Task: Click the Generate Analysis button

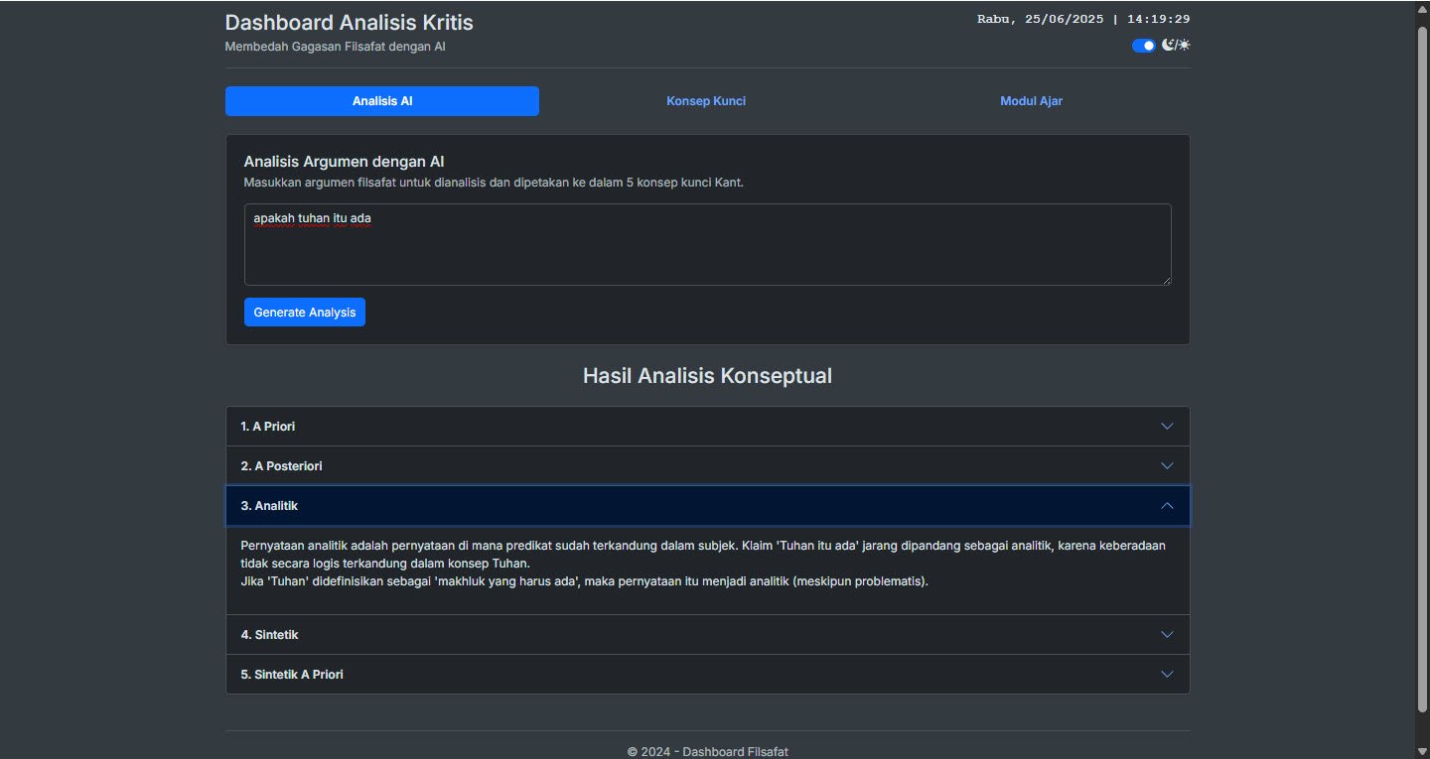Action: click(305, 313)
